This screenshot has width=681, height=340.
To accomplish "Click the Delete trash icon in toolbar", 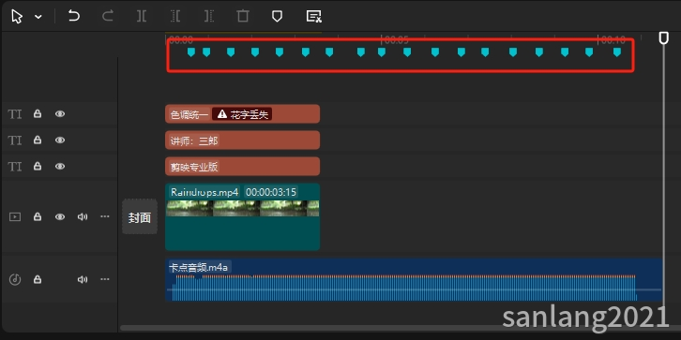I will point(243,17).
